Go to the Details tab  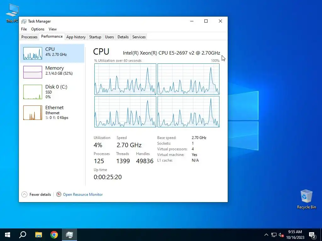tap(123, 37)
